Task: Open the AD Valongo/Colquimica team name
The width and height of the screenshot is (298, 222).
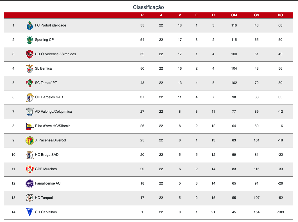Action: tap(53, 112)
